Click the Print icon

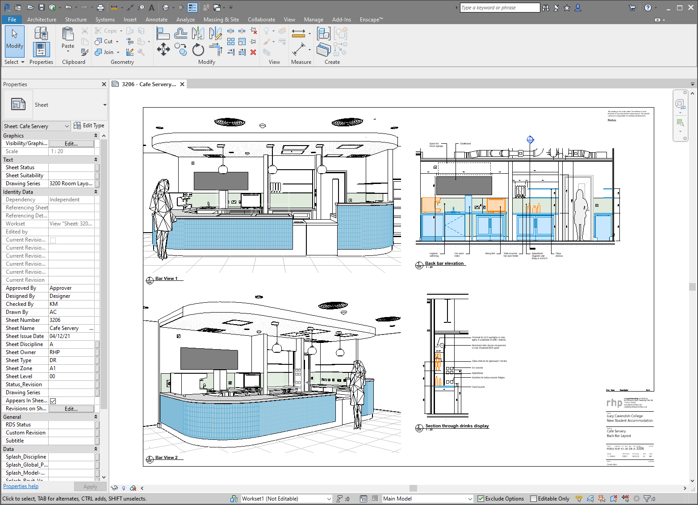[100, 8]
